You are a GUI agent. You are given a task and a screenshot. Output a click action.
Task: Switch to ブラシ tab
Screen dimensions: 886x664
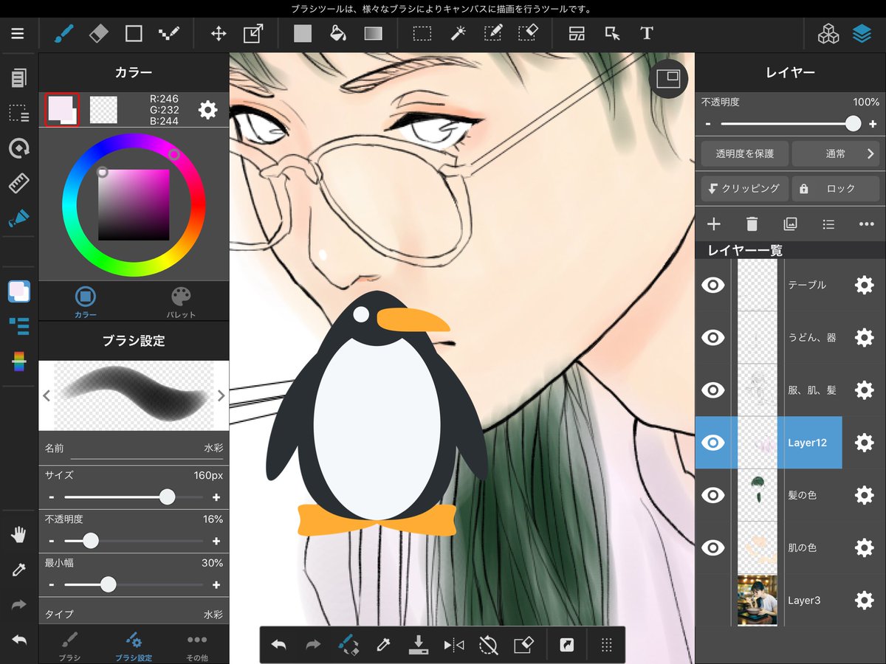click(69, 646)
